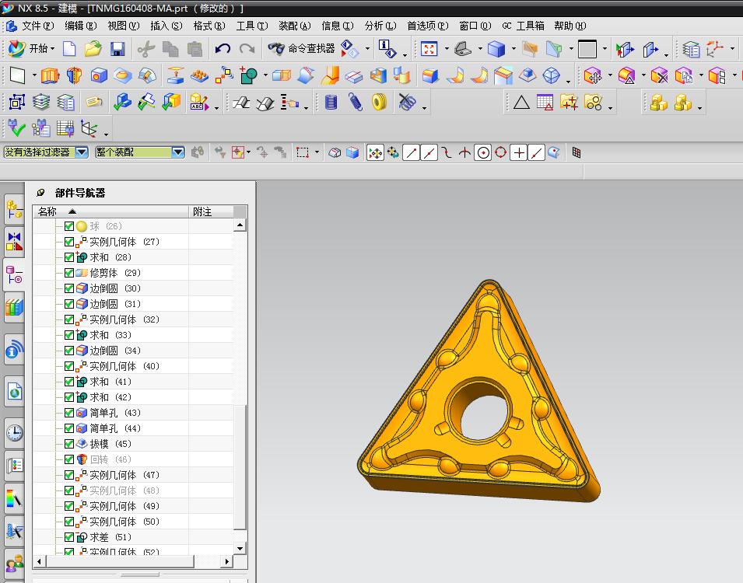Click the green checkmark toolbar icon
743x583 pixels.
[x=17, y=128]
